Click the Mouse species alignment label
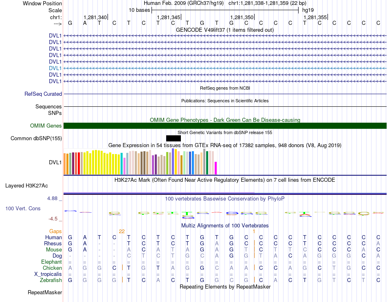The image size is (387, 302). 54,250
